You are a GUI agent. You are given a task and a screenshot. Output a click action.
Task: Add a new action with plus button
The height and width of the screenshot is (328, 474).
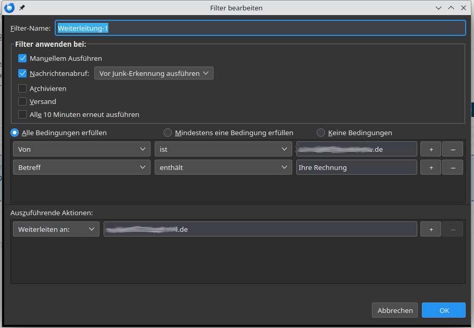pos(431,229)
